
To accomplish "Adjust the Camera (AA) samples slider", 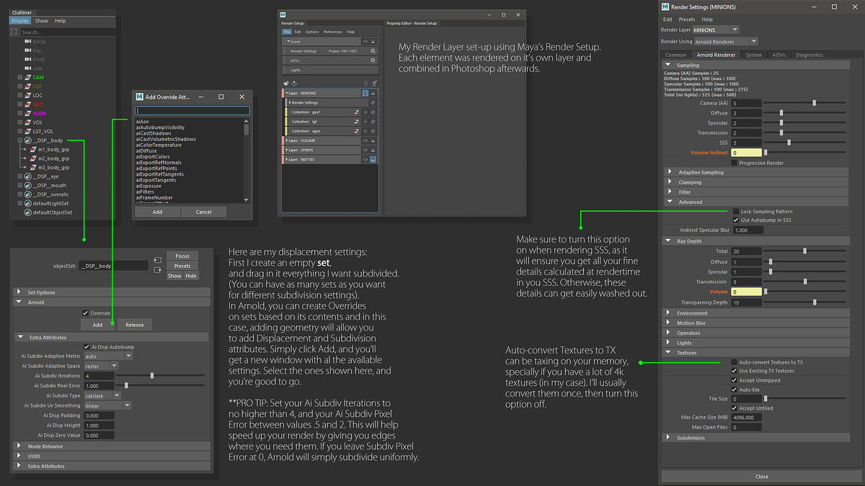I will coord(814,103).
